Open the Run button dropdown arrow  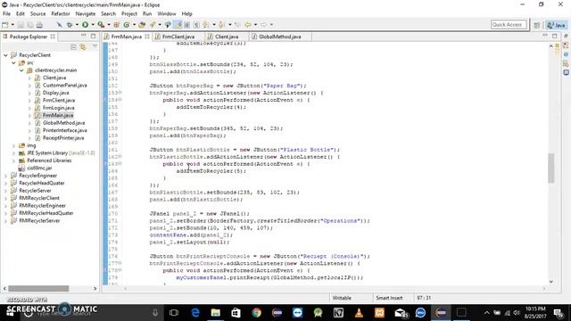click(x=93, y=25)
